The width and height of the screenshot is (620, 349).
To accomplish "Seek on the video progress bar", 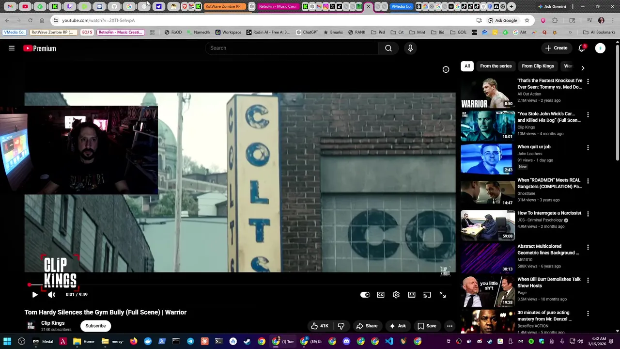I will point(240,285).
